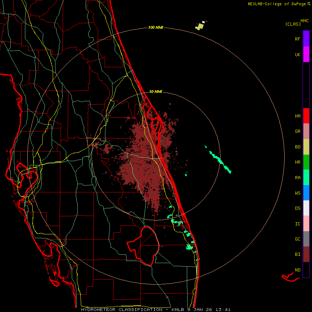312x312 pixels.
Task: Click the "HR" legend label text
Action: click(x=297, y=162)
